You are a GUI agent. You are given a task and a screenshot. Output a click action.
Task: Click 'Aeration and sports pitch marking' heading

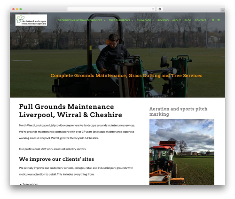coord(178,111)
